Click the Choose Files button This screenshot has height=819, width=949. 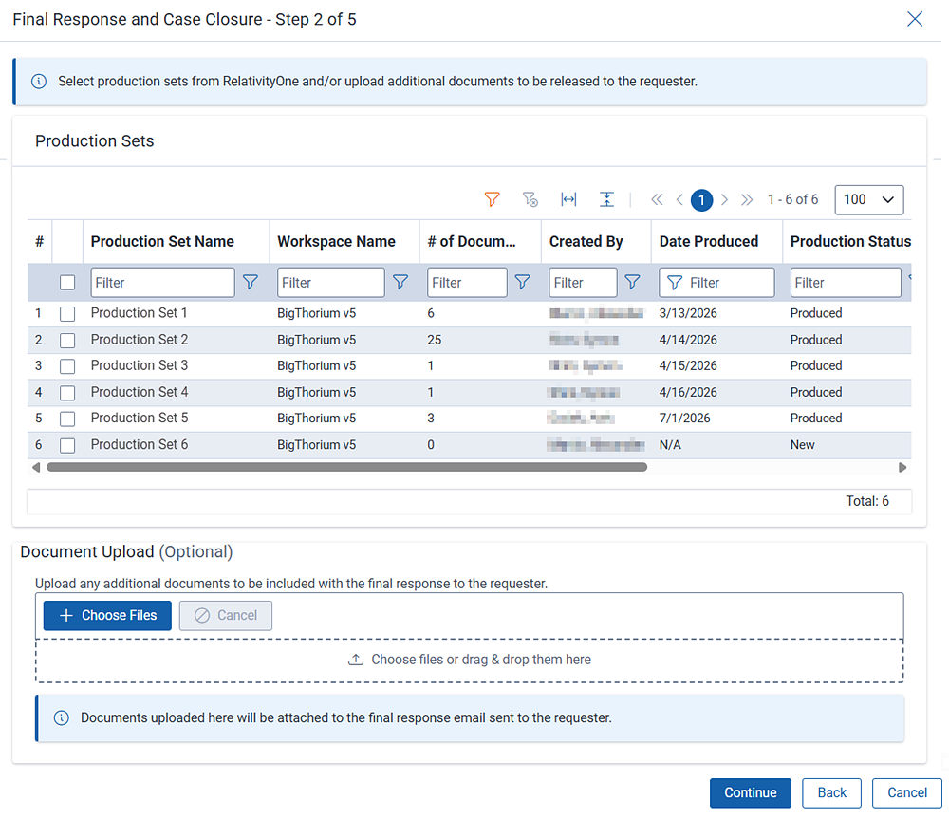107,616
